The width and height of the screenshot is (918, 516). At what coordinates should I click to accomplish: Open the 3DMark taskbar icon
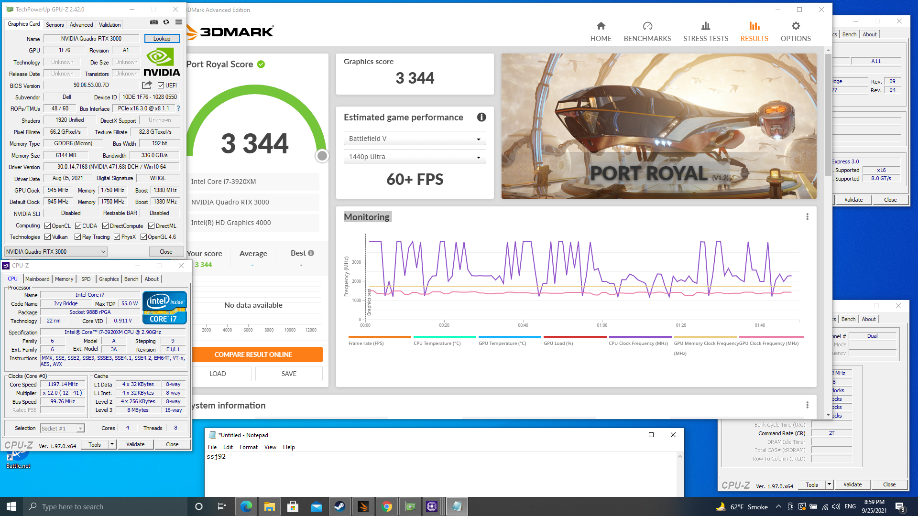pyautogui.click(x=363, y=506)
